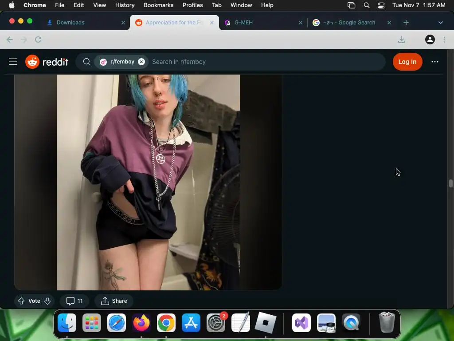
Task: Downvote the post
Action: pyautogui.click(x=47, y=301)
